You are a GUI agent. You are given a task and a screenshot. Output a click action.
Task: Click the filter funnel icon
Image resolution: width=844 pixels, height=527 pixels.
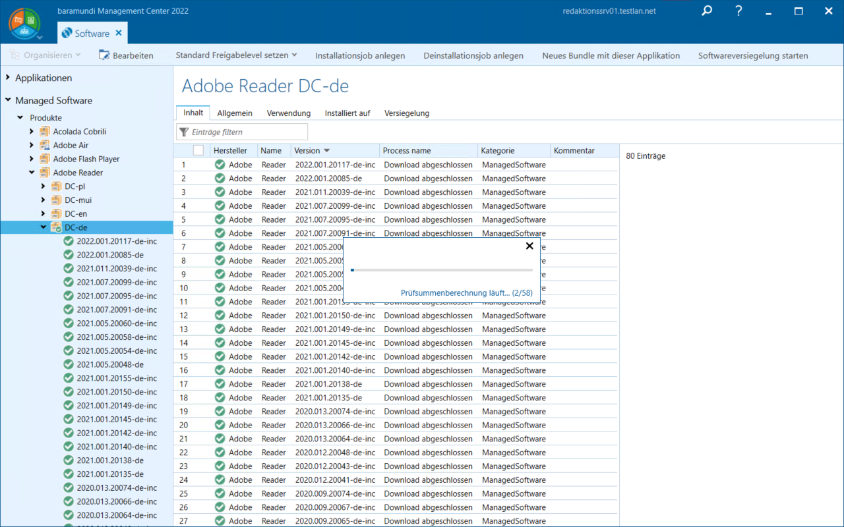click(x=184, y=132)
